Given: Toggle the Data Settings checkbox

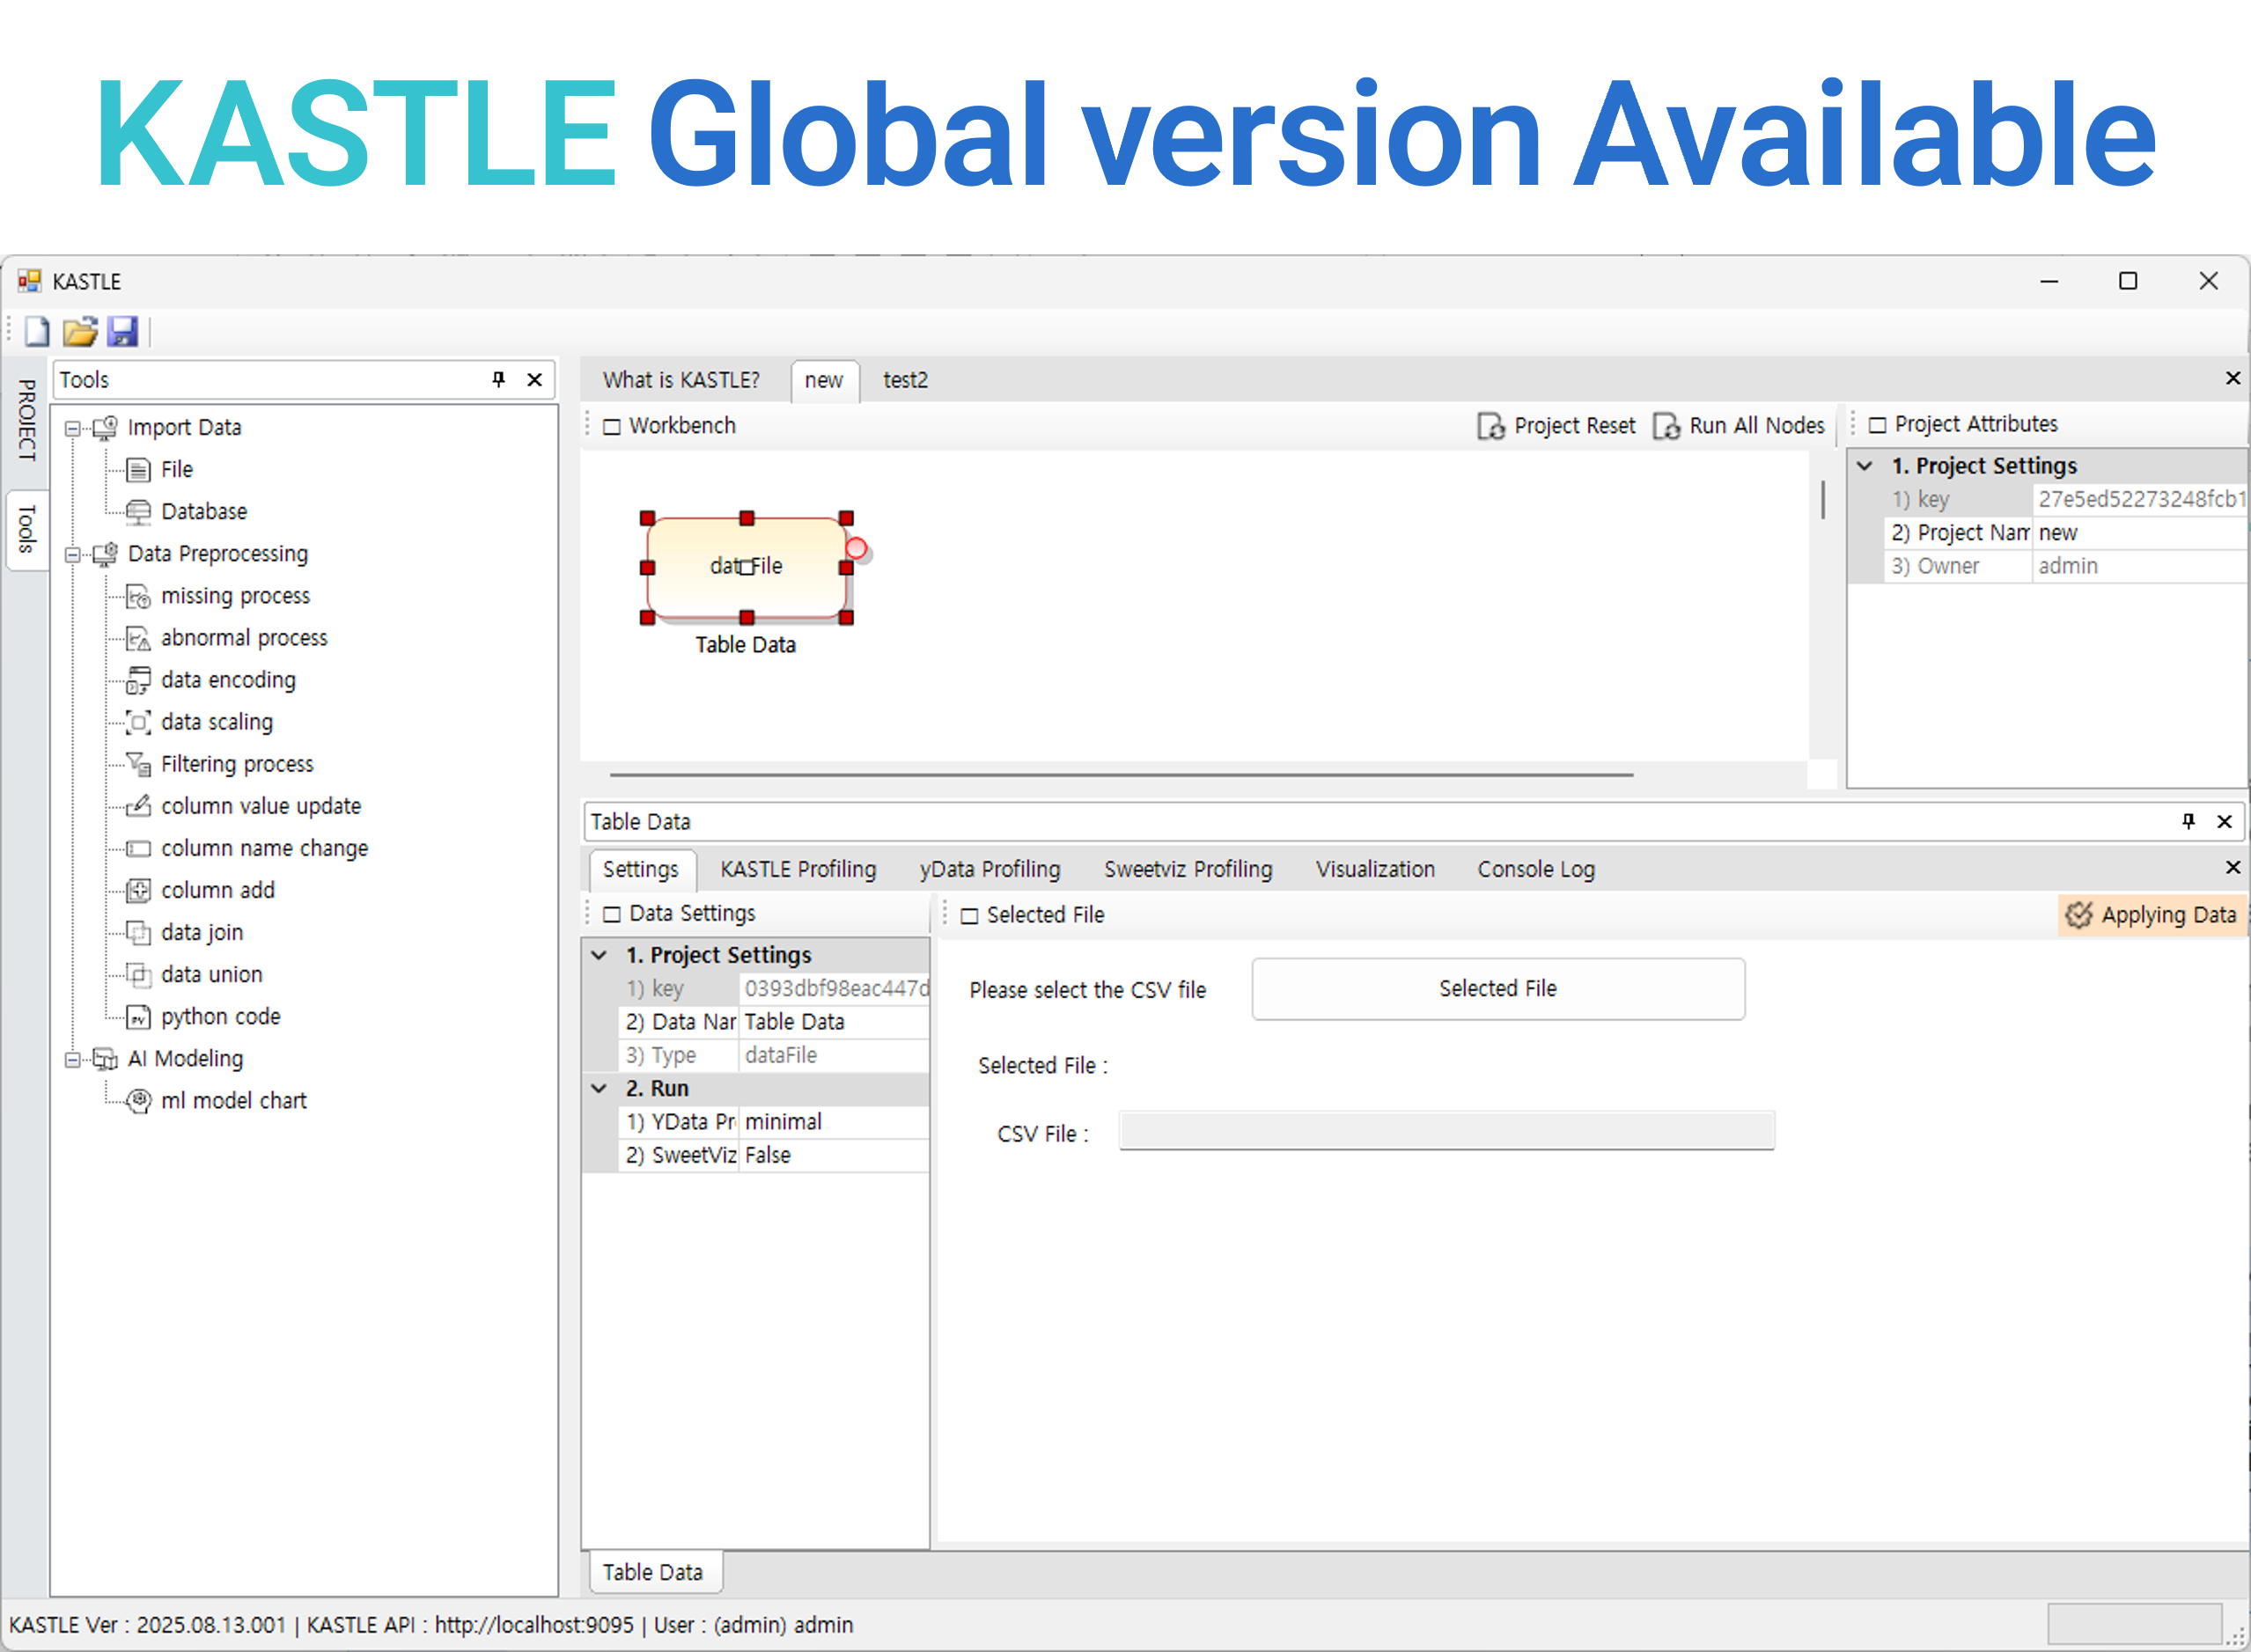Looking at the screenshot, I should click(x=612, y=914).
